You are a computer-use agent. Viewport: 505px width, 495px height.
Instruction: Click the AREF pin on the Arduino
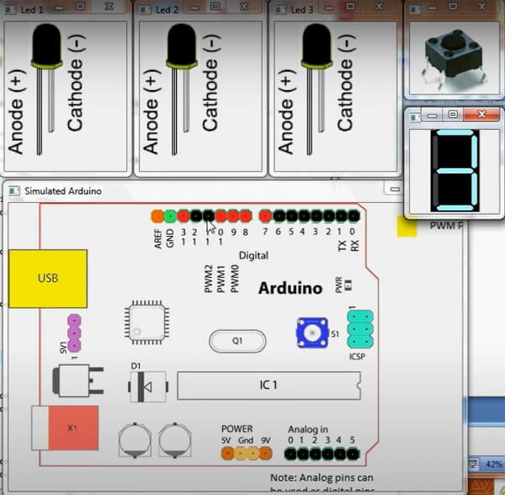(x=157, y=216)
